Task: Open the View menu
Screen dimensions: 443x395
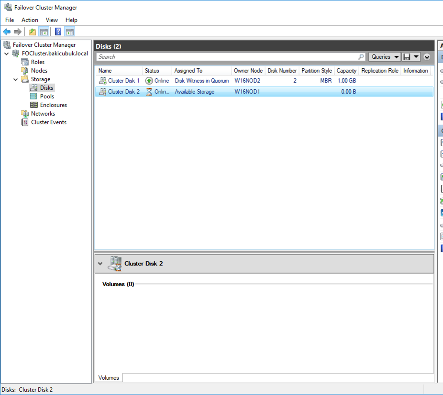Action: [52, 20]
